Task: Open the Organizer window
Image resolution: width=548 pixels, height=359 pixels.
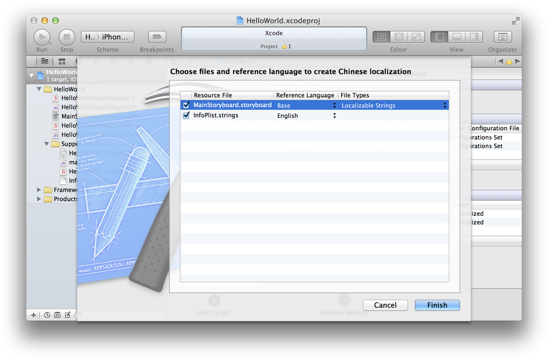Action: pos(503,36)
